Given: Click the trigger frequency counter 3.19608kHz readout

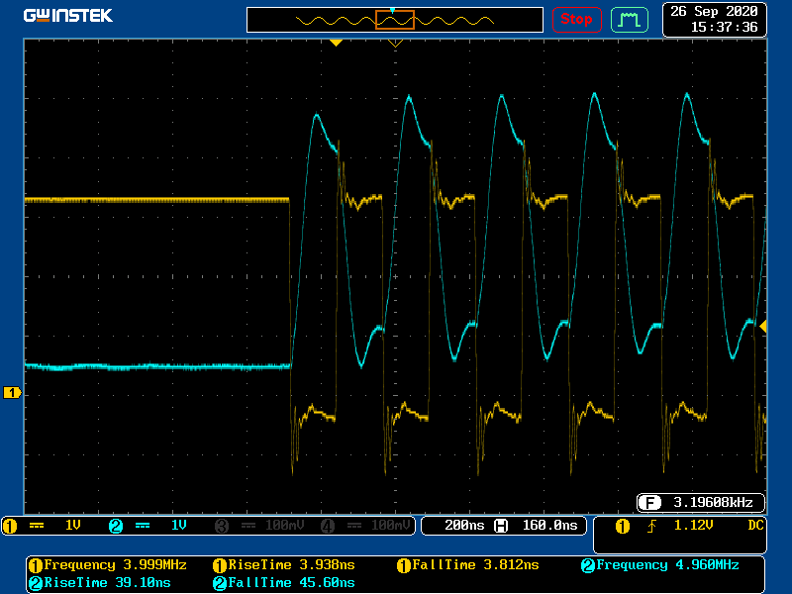Looking at the screenshot, I should (x=701, y=501).
